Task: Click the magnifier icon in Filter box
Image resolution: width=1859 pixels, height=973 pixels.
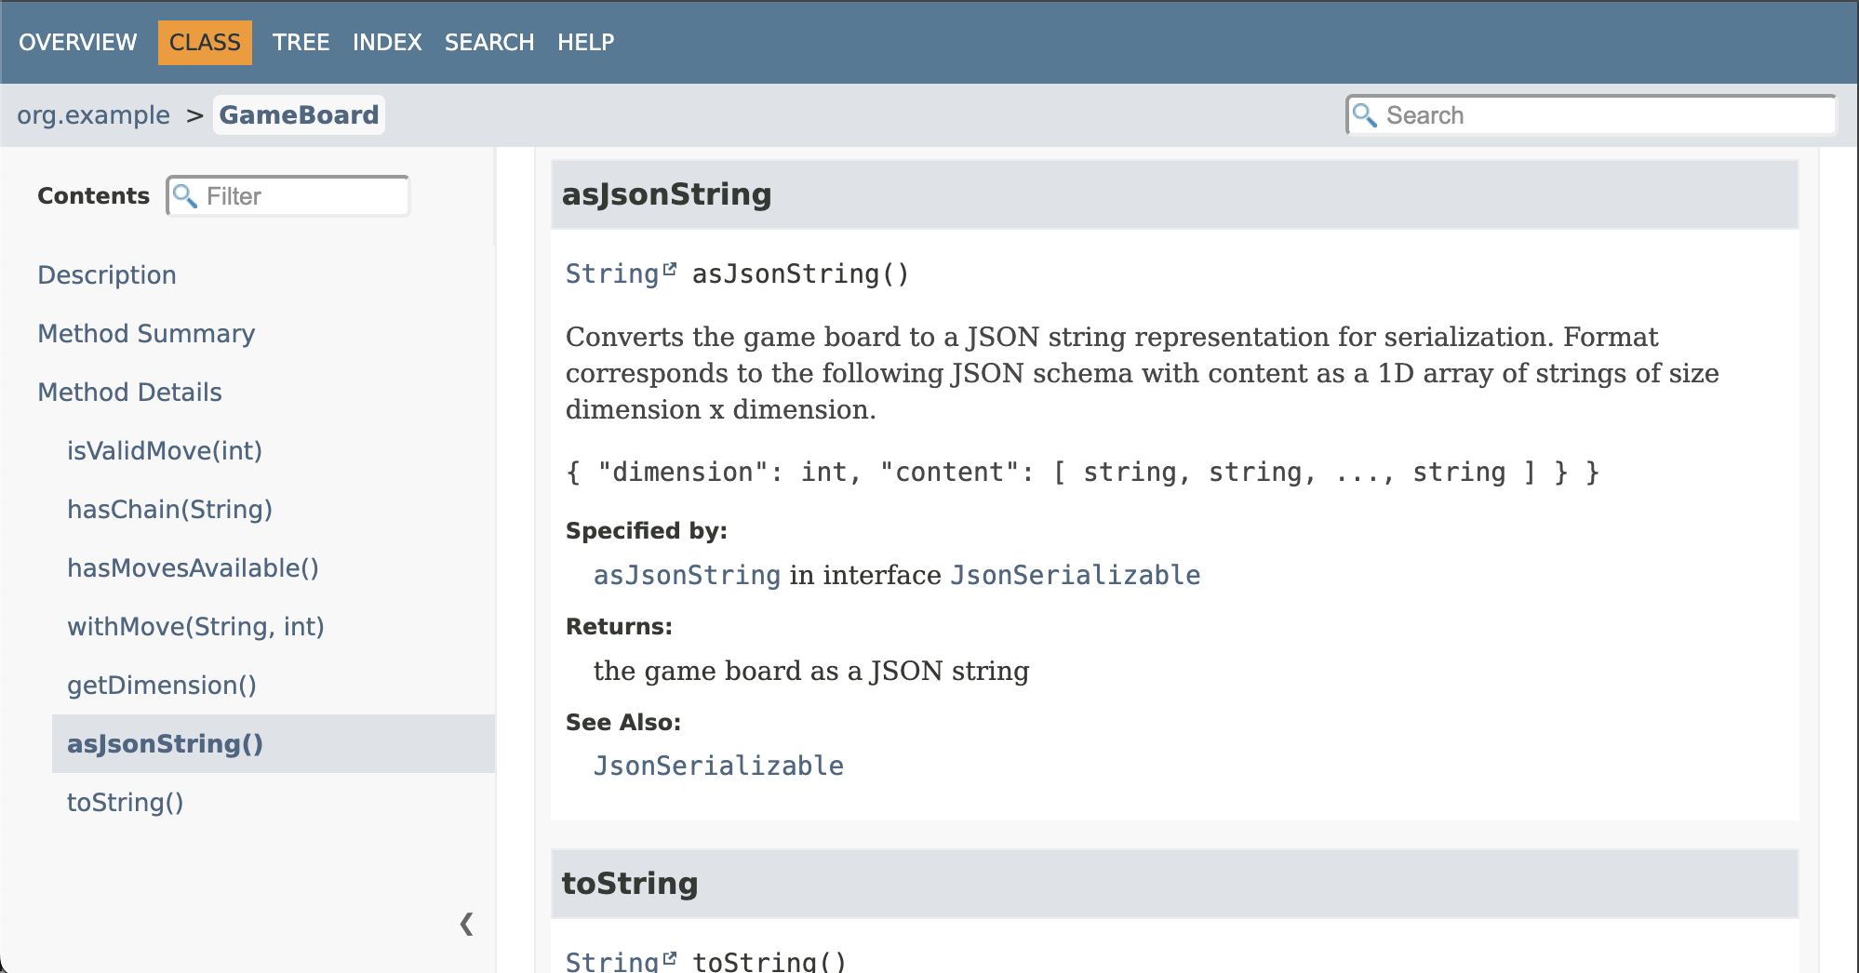Action: 185,195
